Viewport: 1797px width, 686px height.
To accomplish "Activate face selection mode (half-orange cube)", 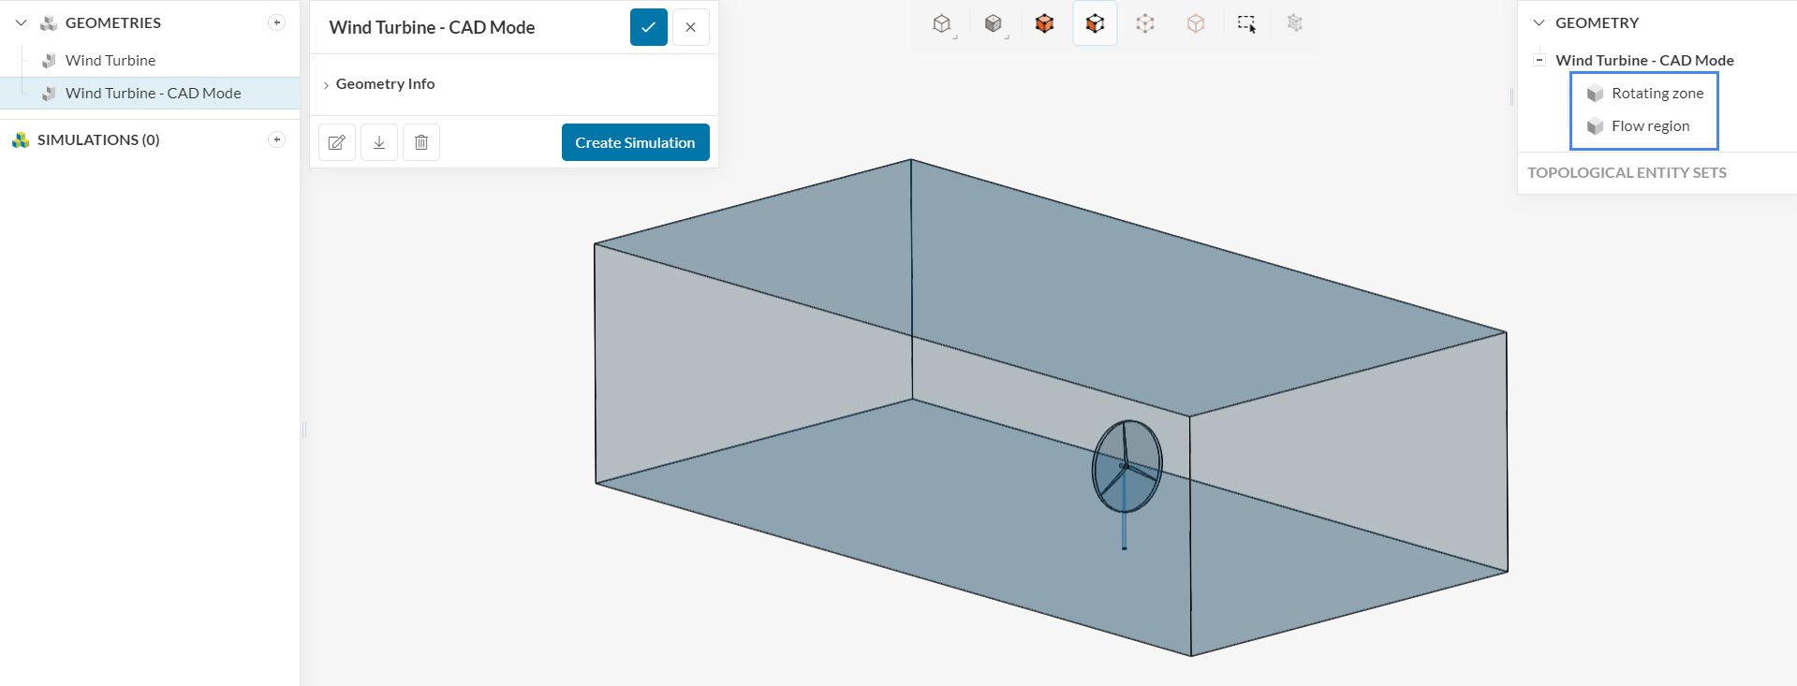I will point(1095,24).
